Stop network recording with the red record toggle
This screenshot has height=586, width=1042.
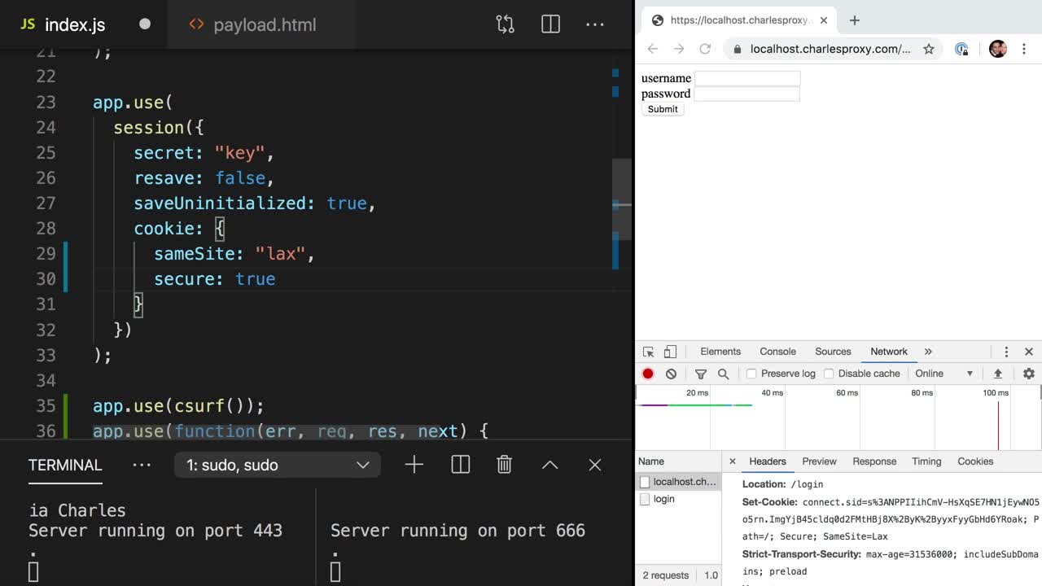tap(647, 374)
